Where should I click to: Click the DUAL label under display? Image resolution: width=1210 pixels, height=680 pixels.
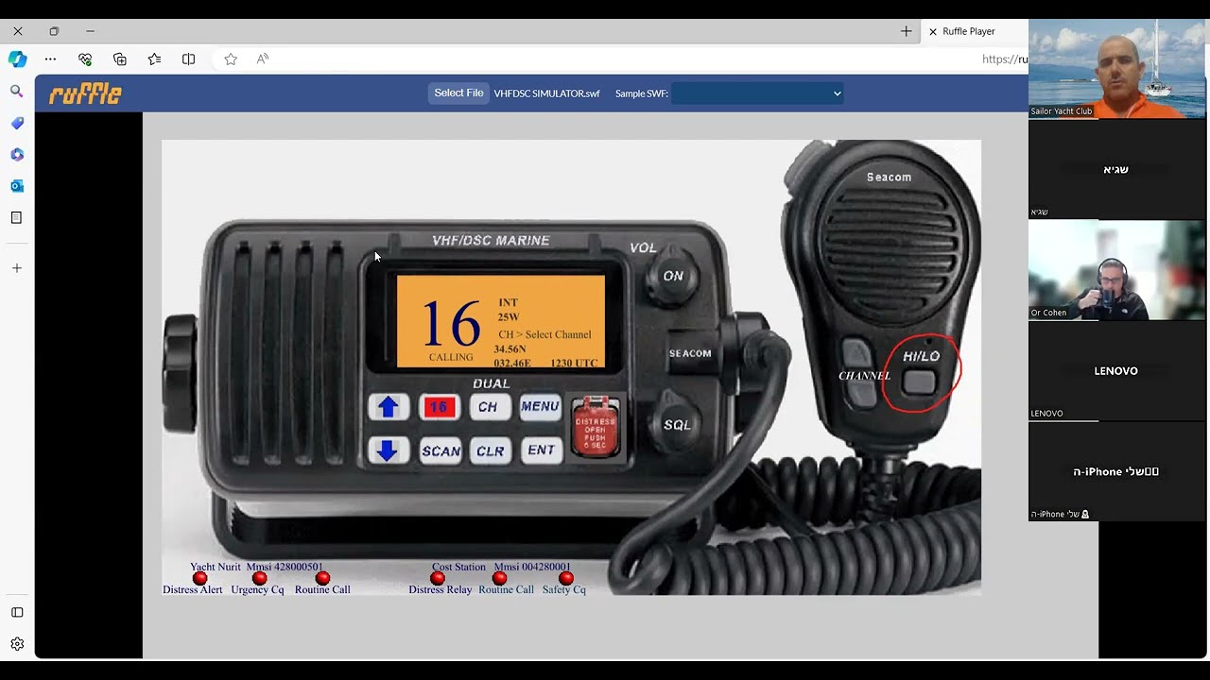coord(491,383)
